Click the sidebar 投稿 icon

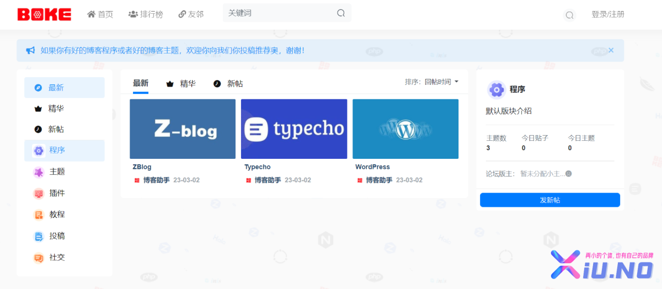pyautogui.click(x=39, y=236)
